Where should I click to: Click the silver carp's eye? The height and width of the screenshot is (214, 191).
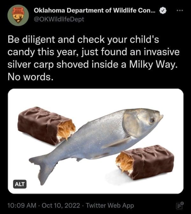coord(153,120)
